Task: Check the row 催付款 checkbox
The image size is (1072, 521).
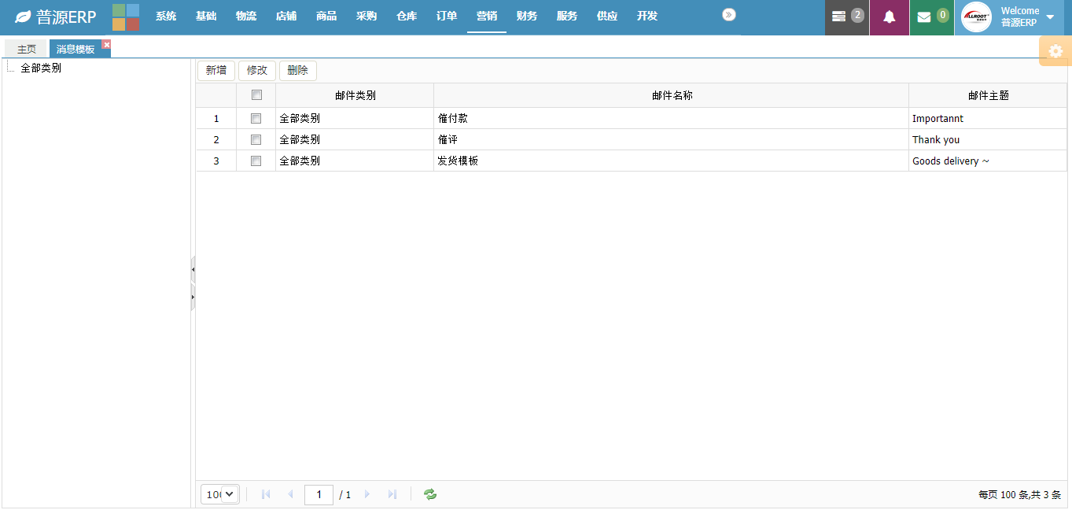Action: [256, 119]
